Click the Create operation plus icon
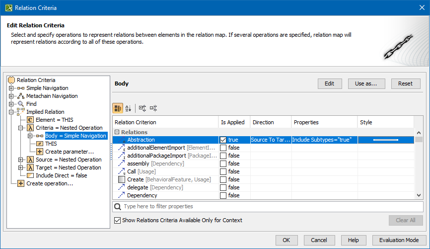430x249 pixels. tap(21, 183)
